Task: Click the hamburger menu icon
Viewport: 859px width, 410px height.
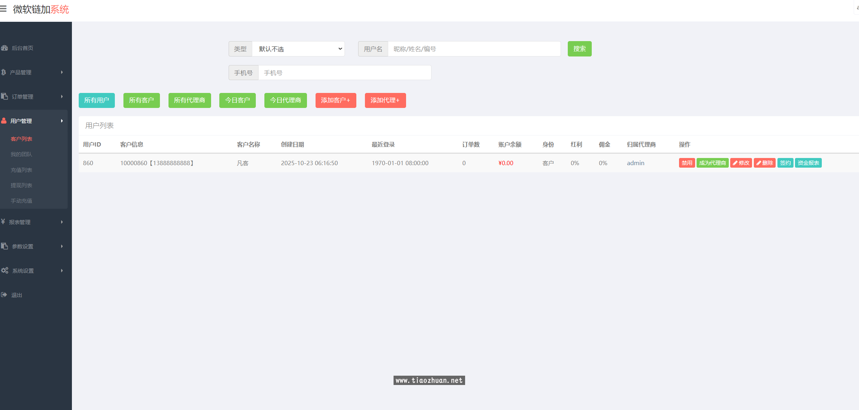Action: point(3,9)
